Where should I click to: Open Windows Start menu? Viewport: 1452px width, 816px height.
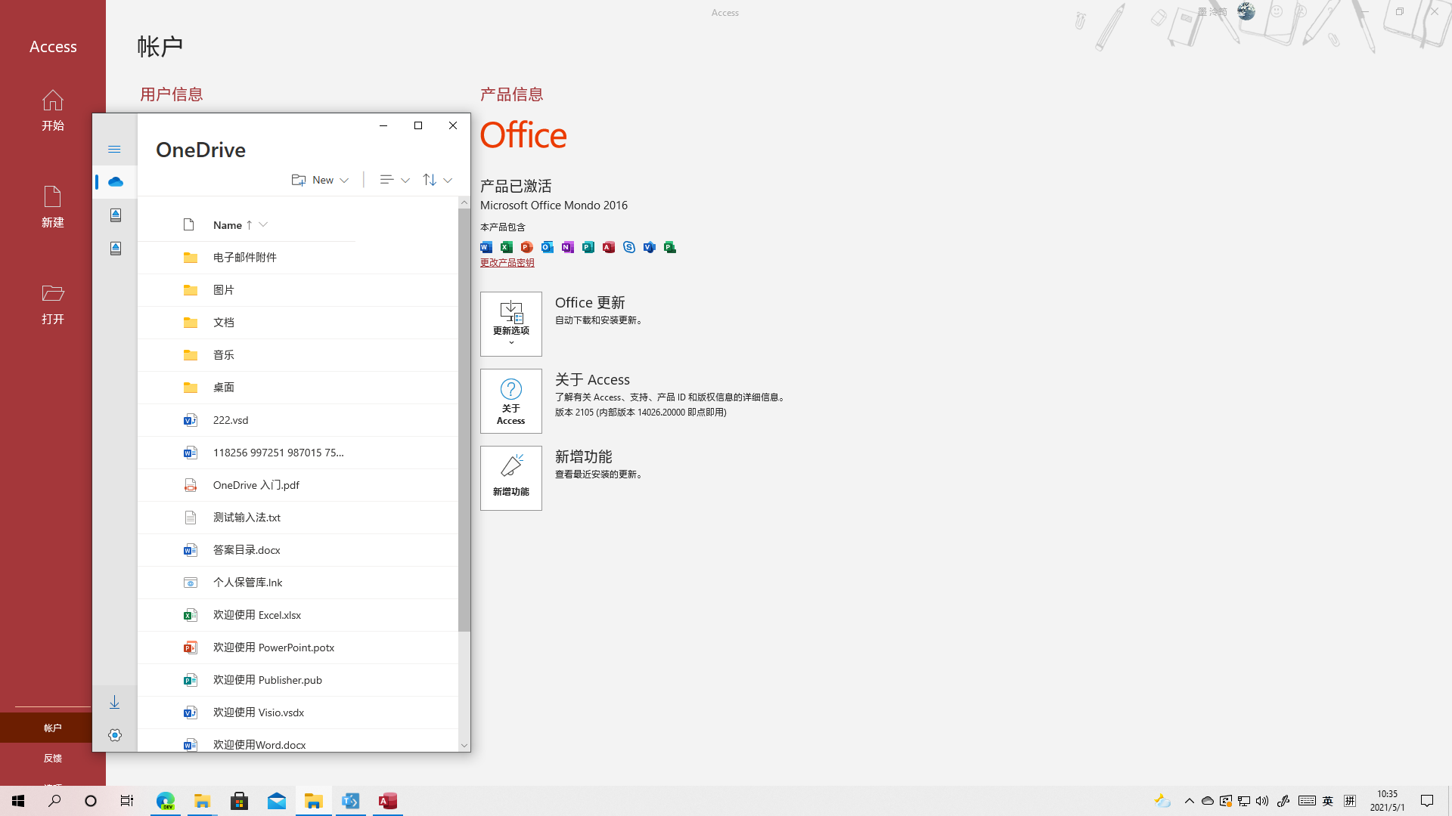click(x=18, y=801)
